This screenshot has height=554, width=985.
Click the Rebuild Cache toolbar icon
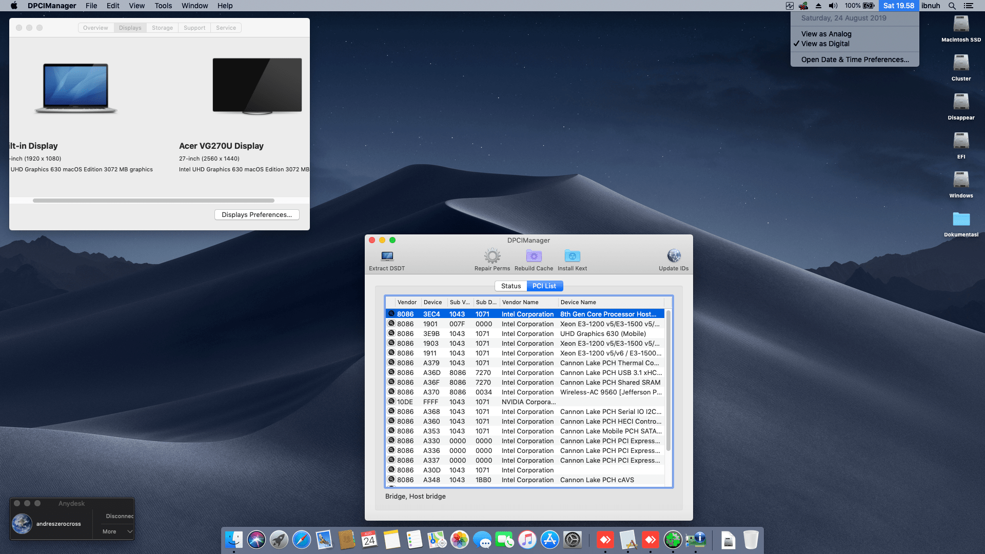click(534, 256)
